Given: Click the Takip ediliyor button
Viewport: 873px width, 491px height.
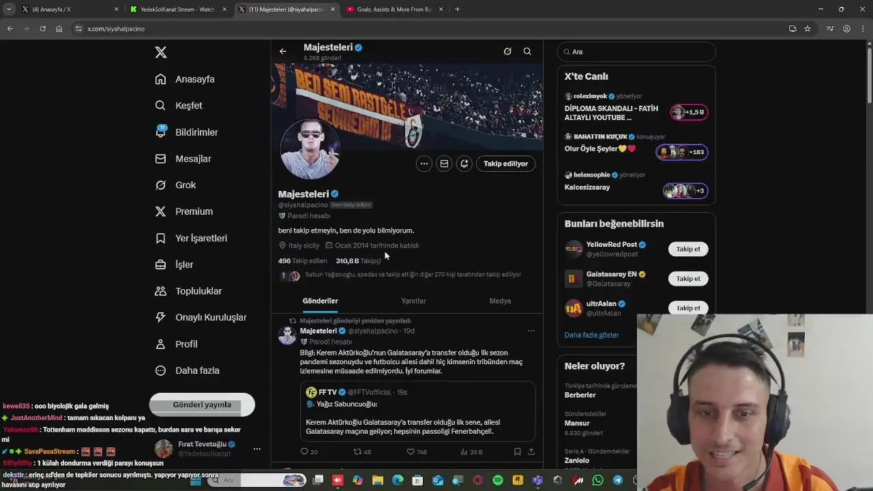Looking at the screenshot, I should (x=505, y=164).
